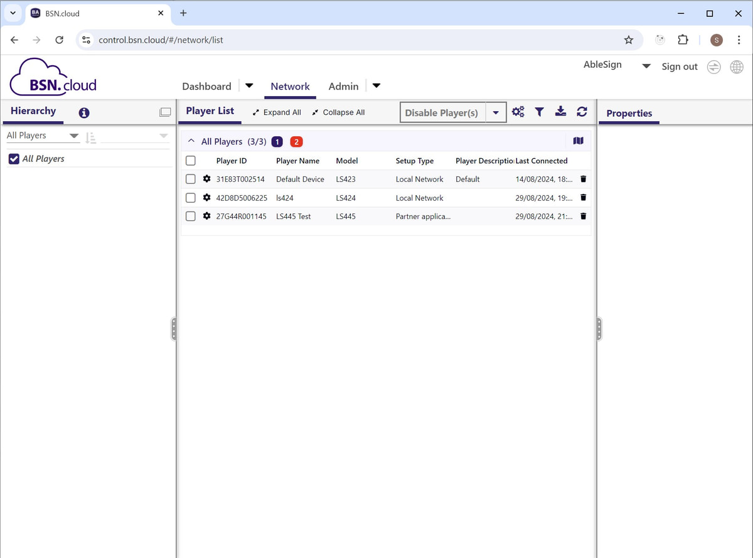The height and width of the screenshot is (558, 753).
Task: Open the Disable Player(s) dropdown arrow
Action: click(496, 113)
